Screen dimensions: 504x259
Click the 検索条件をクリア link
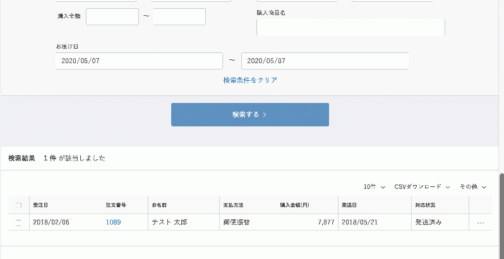pos(250,80)
